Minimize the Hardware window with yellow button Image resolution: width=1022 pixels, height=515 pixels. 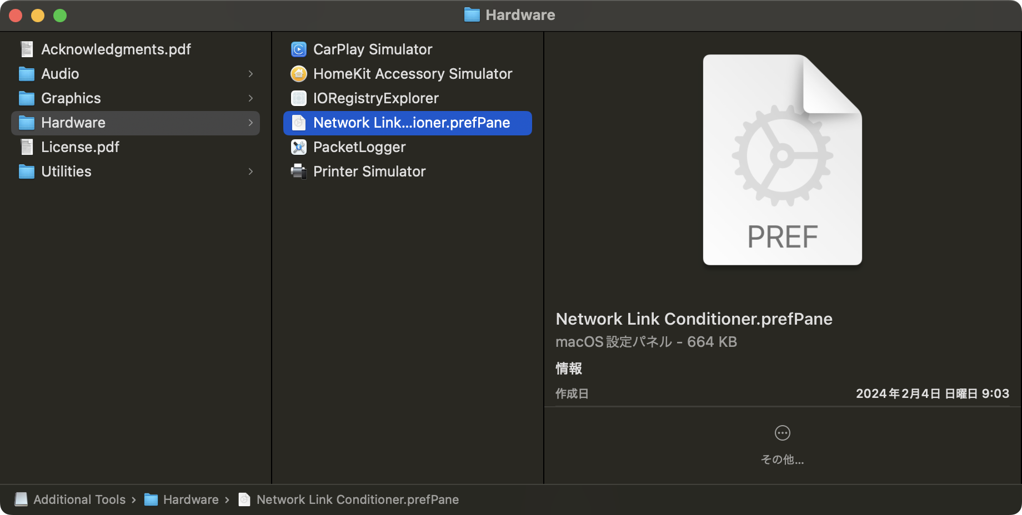click(38, 16)
